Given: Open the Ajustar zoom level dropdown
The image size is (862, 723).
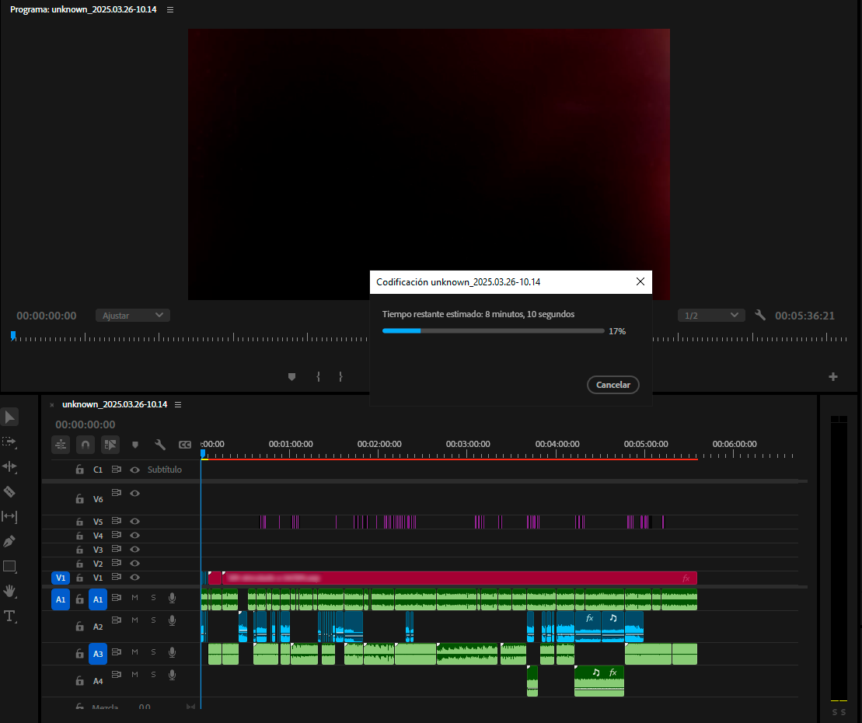Looking at the screenshot, I should (132, 316).
